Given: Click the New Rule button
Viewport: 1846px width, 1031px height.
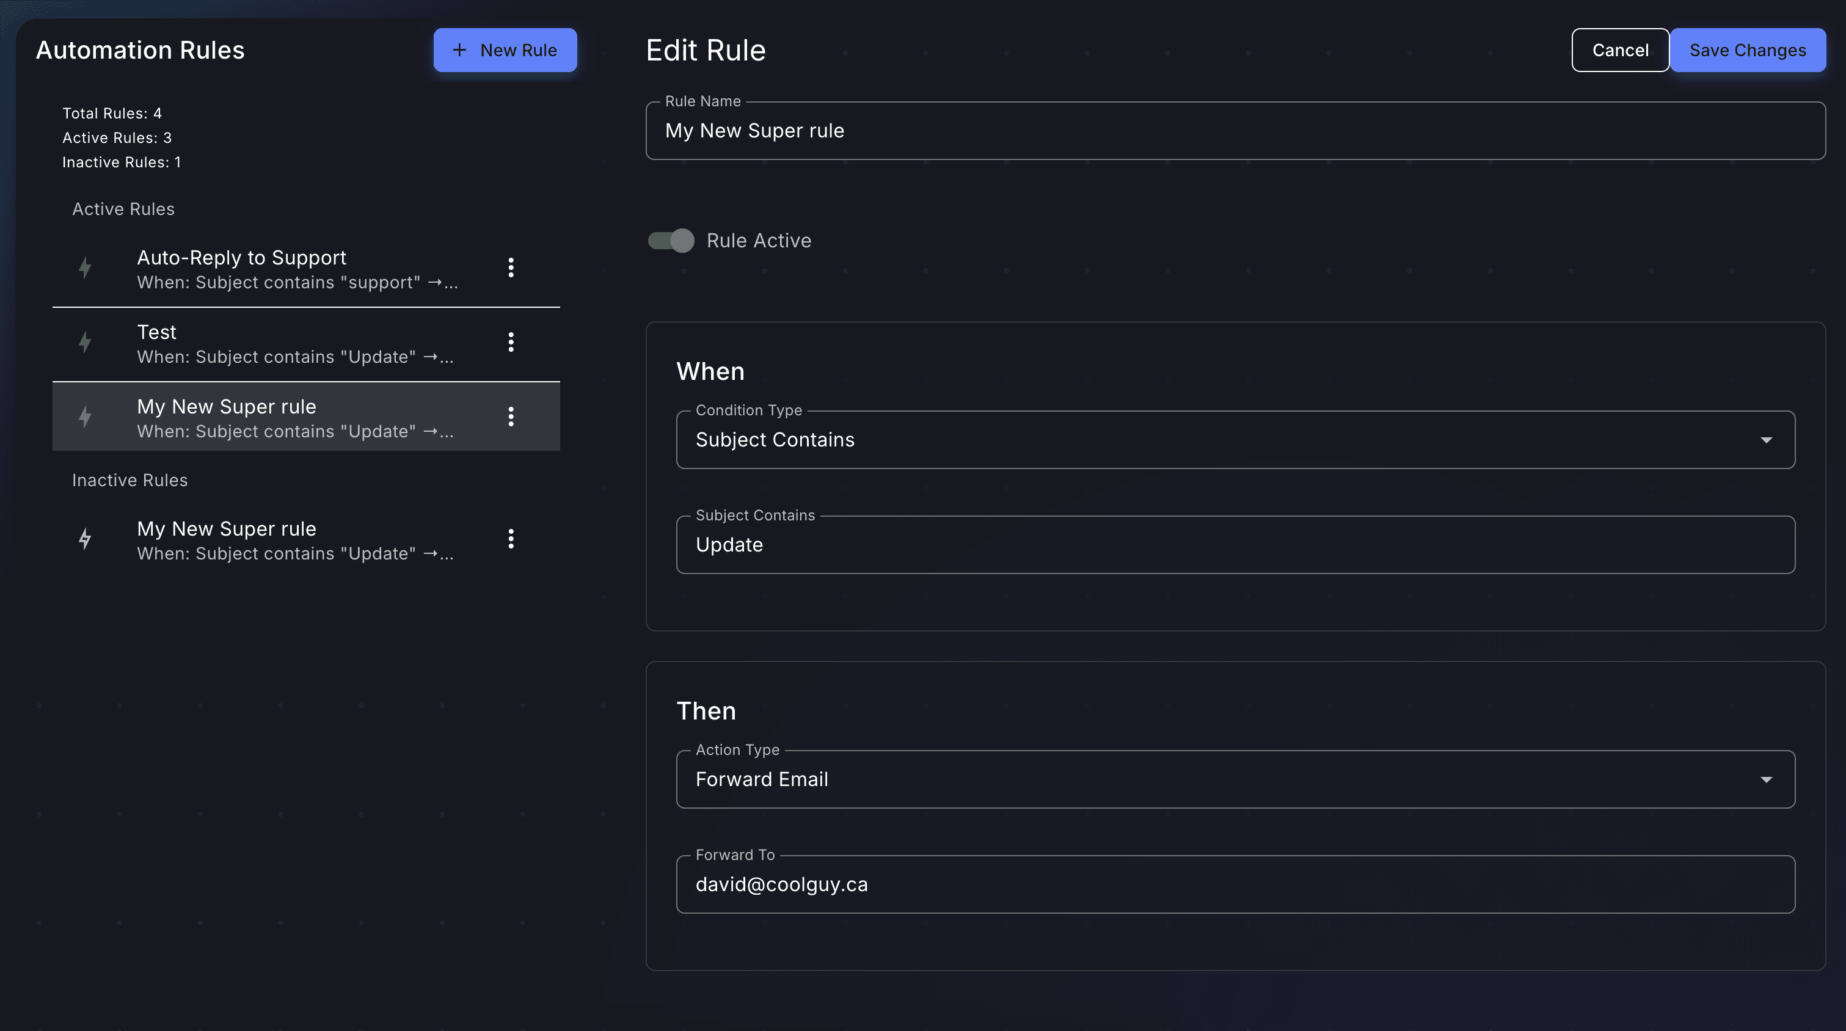Looking at the screenshot, I should pyautogui.click(x=505, y=50).
